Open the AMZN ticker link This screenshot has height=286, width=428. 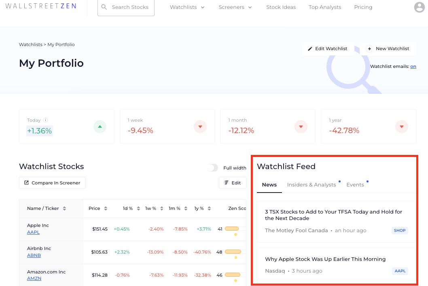pyautogui.click(x=34, y=278)
